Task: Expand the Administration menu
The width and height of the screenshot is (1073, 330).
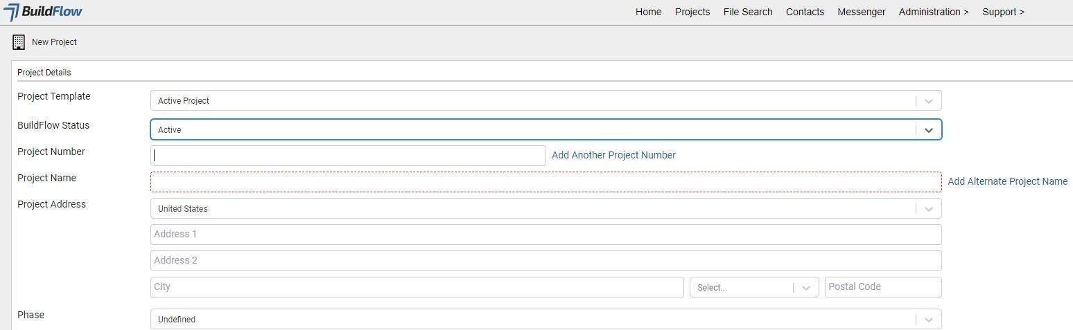Action: tap(933, 12)
